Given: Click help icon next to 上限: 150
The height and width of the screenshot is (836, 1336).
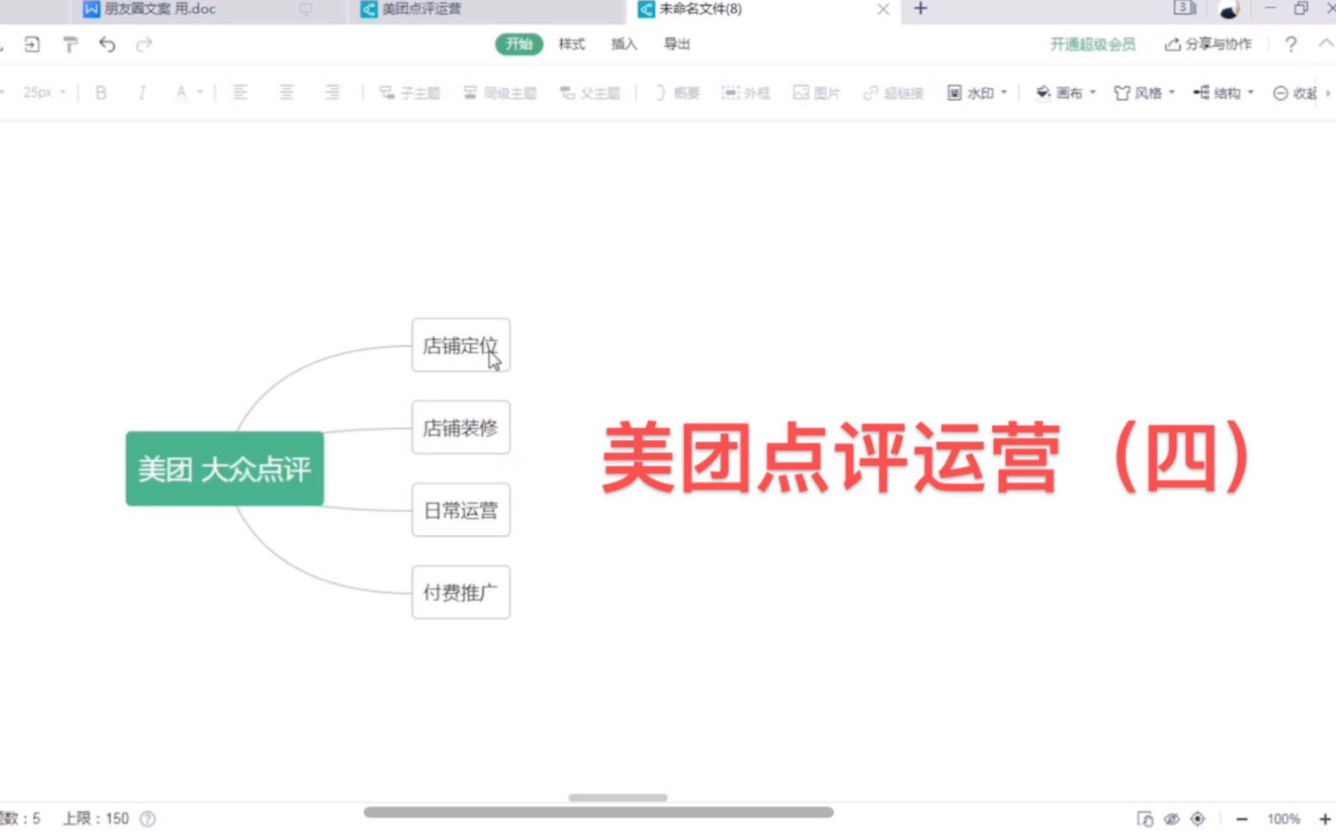Looking at the screenshot, I should coord(148,819).
